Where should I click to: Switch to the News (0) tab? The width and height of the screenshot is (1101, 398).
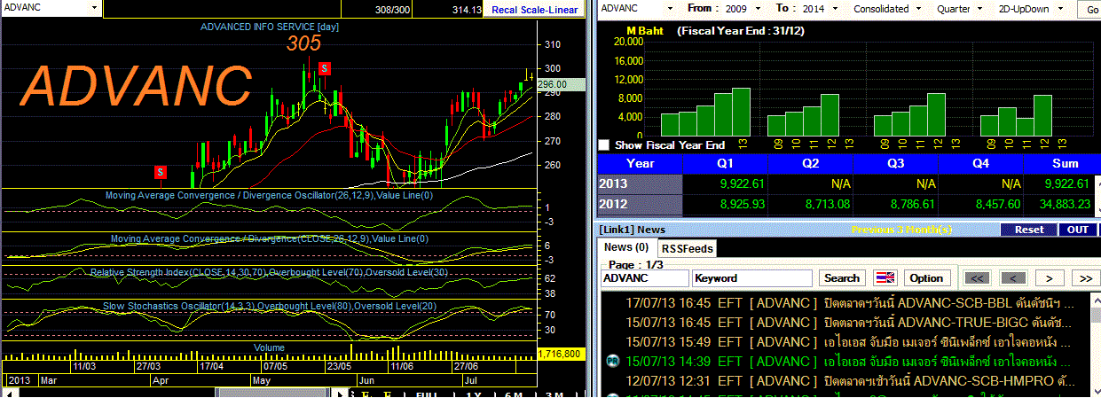[x=626, y=247]
